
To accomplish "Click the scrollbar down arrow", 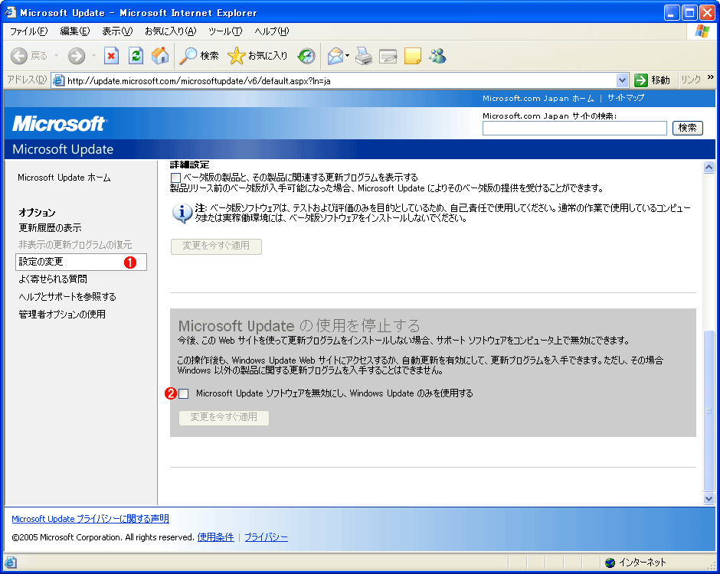I will (709, 498).
